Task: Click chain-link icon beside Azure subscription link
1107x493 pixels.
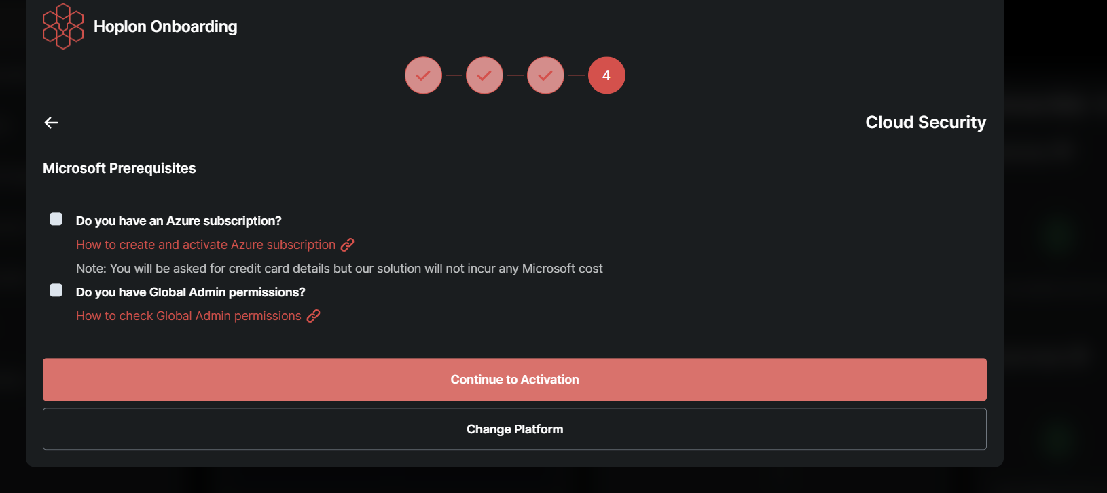Action: pos(347,245)
